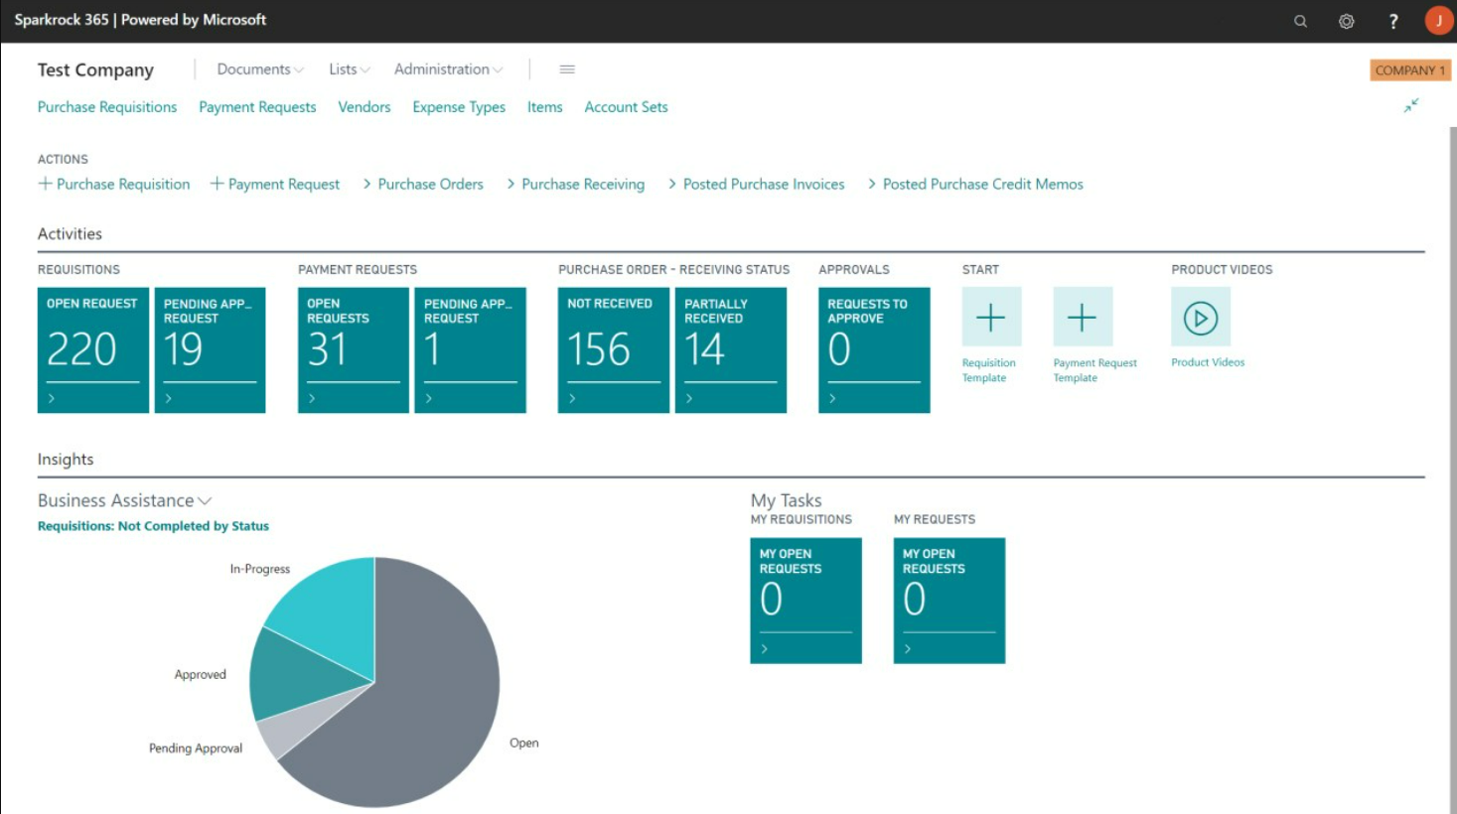Open Payment Requests Open Requests tile 31

click(x=354, y=350)
